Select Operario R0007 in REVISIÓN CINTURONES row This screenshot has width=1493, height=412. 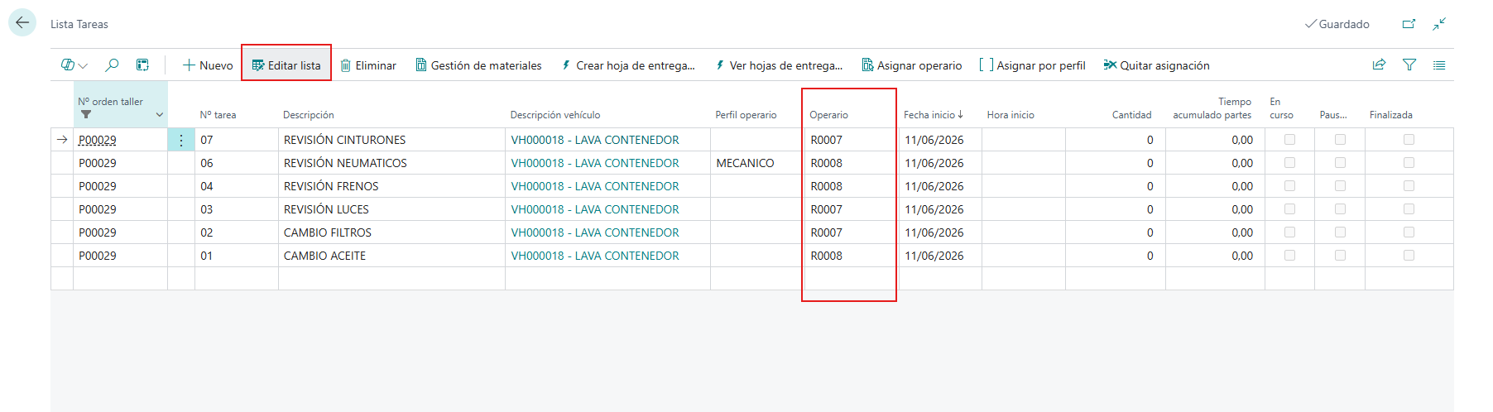(851, 140)
